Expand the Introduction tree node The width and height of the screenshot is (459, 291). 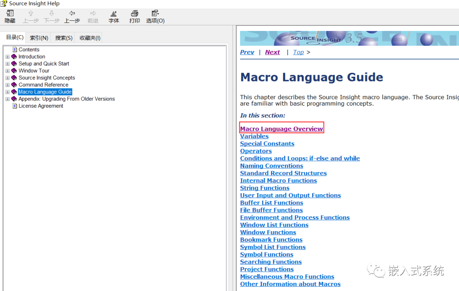[x=8, y=57]
